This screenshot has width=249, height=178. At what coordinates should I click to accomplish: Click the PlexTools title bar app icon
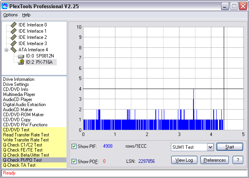coord(5,6)
